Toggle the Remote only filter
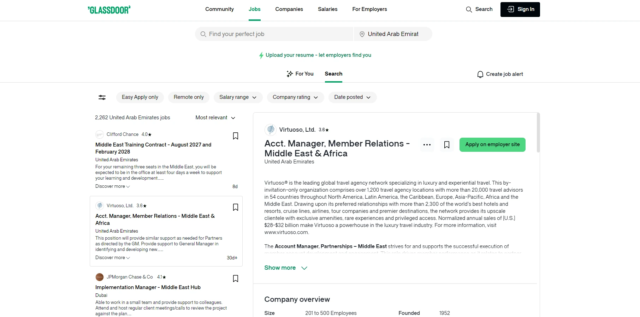Viewport: 640px width, 317px height. [x=189, y=97]
